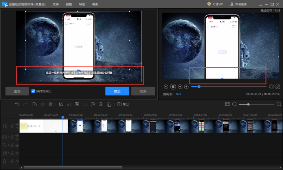
Task: Hide overlay video track 1 eye
Action: tap(17, 136)
